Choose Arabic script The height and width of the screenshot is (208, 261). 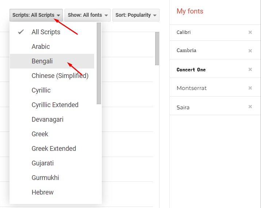pos(52,47)
